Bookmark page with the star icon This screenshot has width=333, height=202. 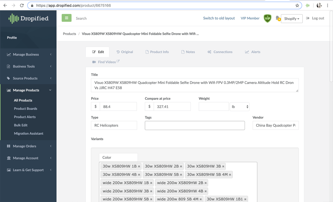point(297,5)
